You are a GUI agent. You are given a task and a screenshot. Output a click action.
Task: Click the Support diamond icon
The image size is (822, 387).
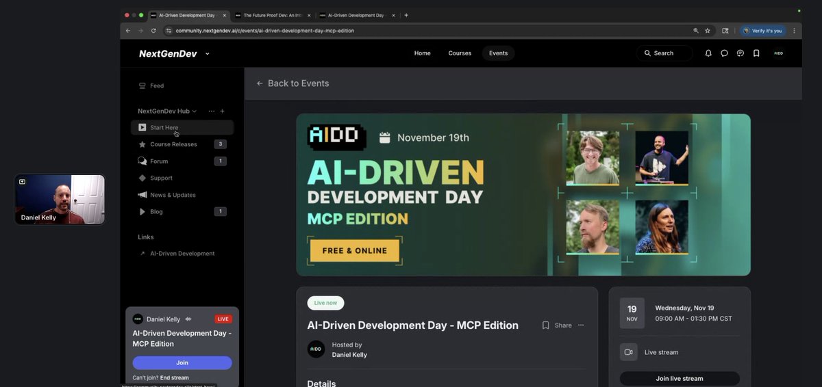[142, 178]
